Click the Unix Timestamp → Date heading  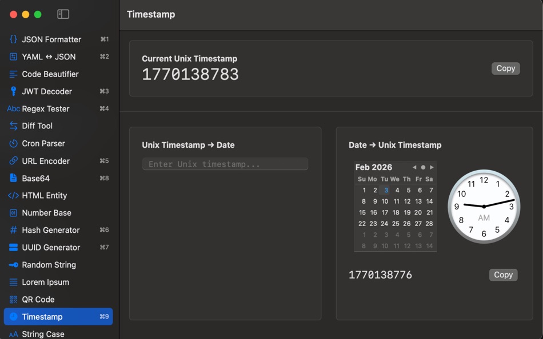[x=189, y=145]
